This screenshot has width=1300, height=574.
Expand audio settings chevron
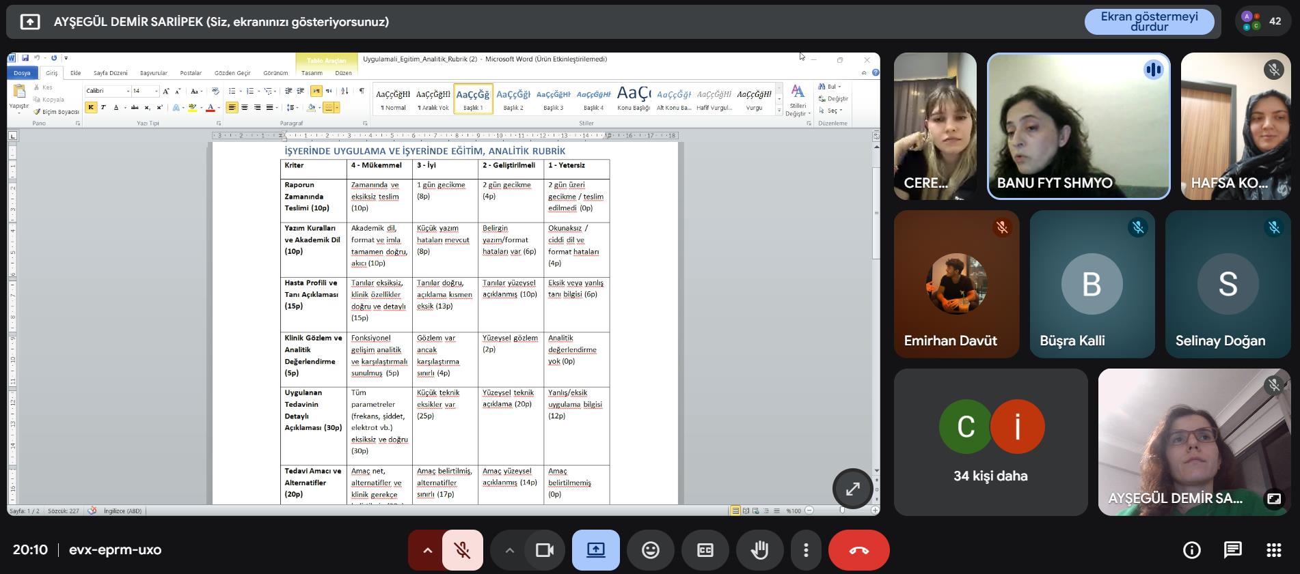coord(427,550)
